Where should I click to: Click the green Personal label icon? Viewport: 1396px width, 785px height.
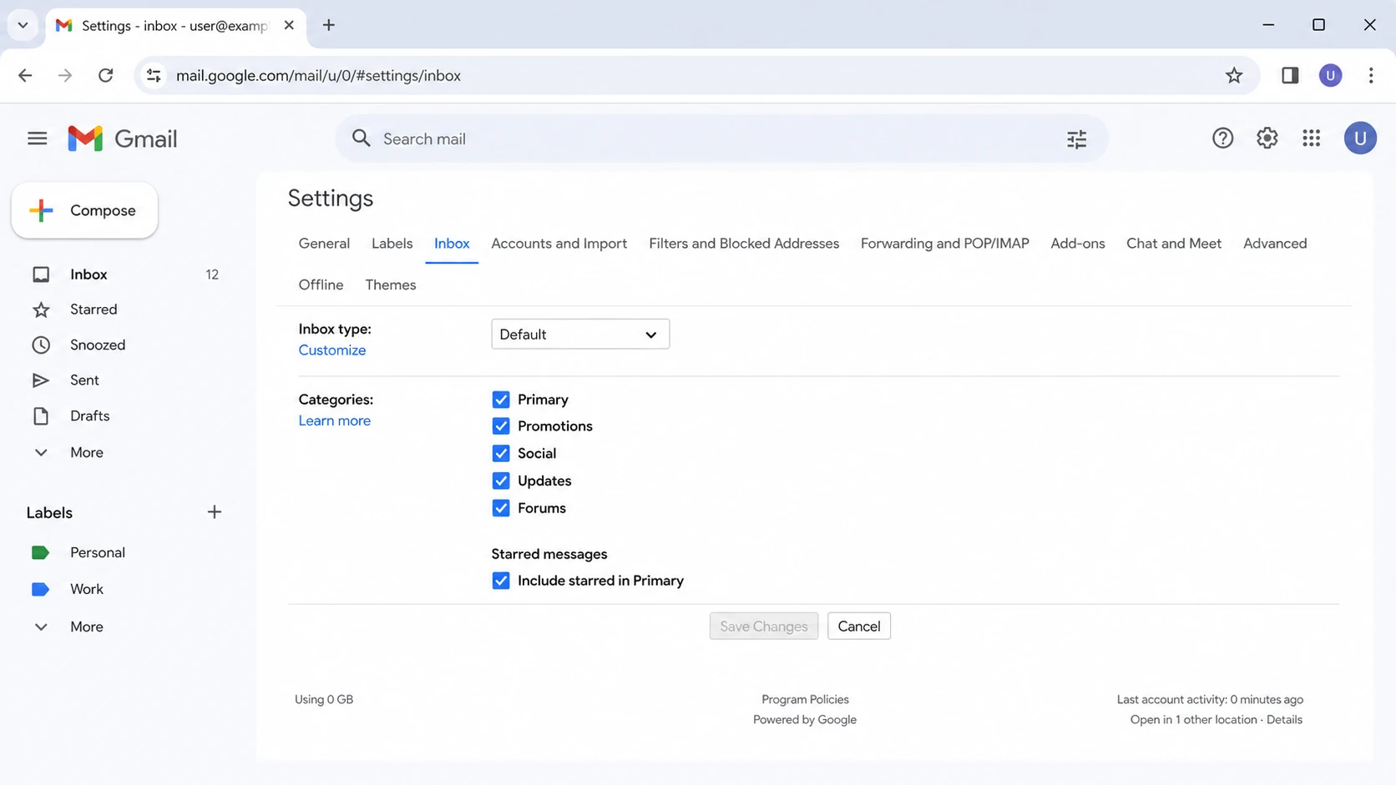[x=40, y=552]
